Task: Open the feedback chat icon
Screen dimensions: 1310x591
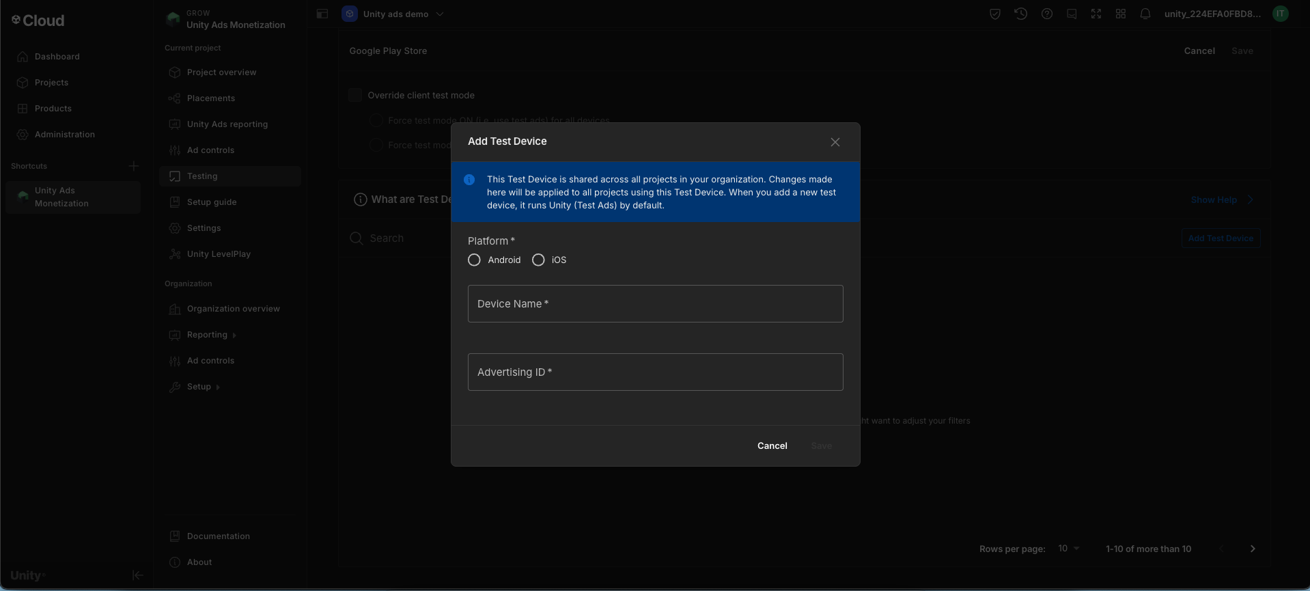Action: click(x=1072, y=14)
